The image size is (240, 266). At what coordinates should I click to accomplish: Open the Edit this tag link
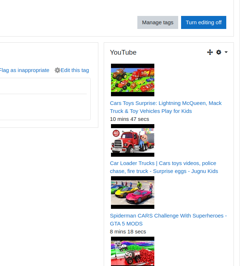point(75,70)
